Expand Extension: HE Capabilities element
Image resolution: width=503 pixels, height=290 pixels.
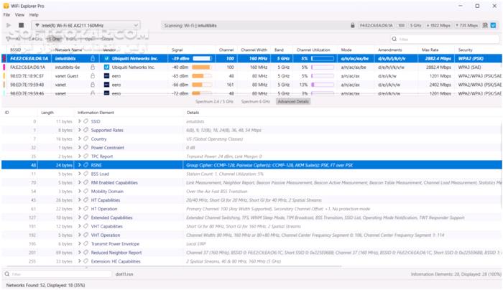coord(79,261)
